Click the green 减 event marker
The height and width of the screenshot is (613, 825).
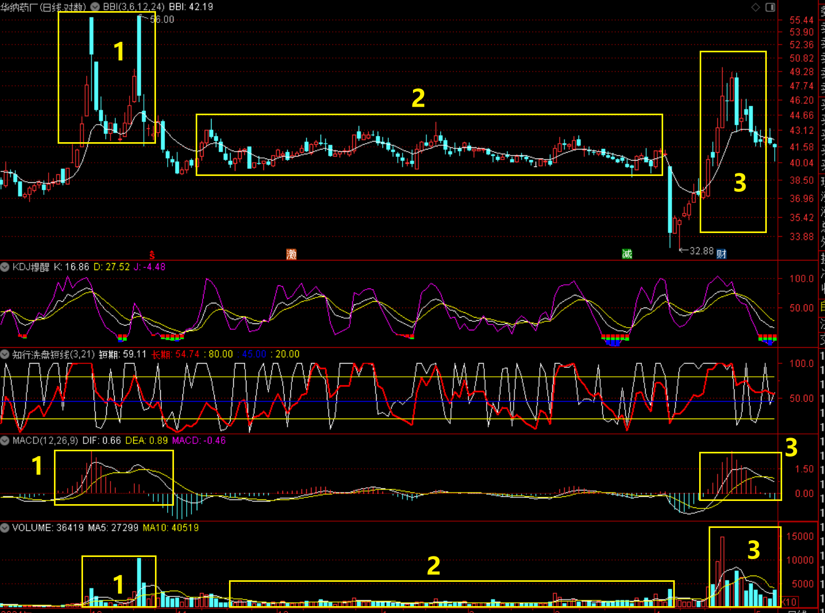pyautogui.click(x=627, y=254)
